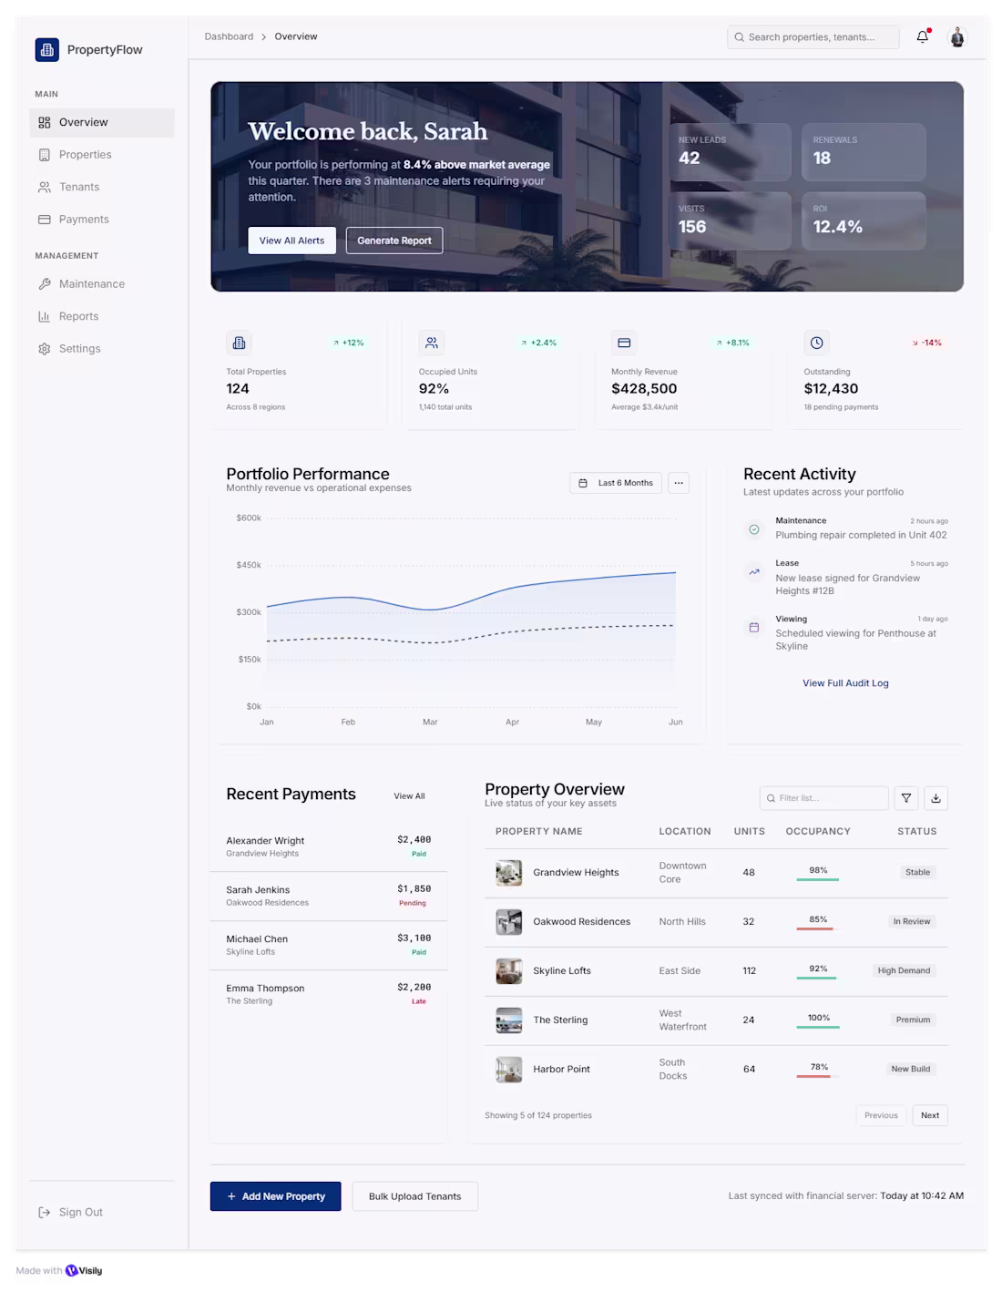This screenshot has height=1292, width=1002.
Task: Click the Outstanding clock icon
Action: coord(816,343)
